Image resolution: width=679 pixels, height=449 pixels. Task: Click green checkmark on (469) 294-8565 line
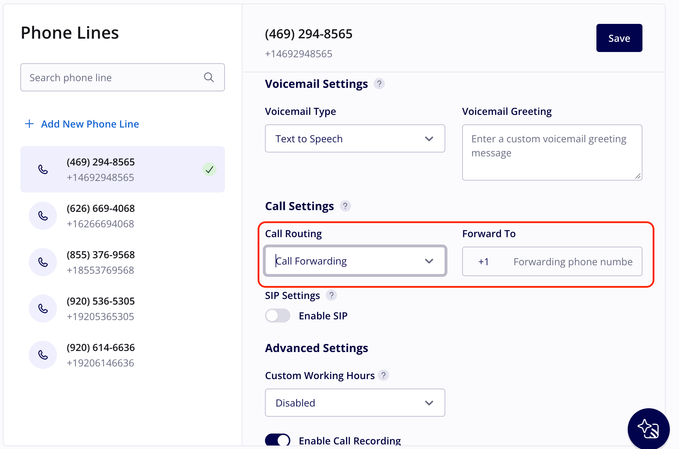[x=209, y=170]
